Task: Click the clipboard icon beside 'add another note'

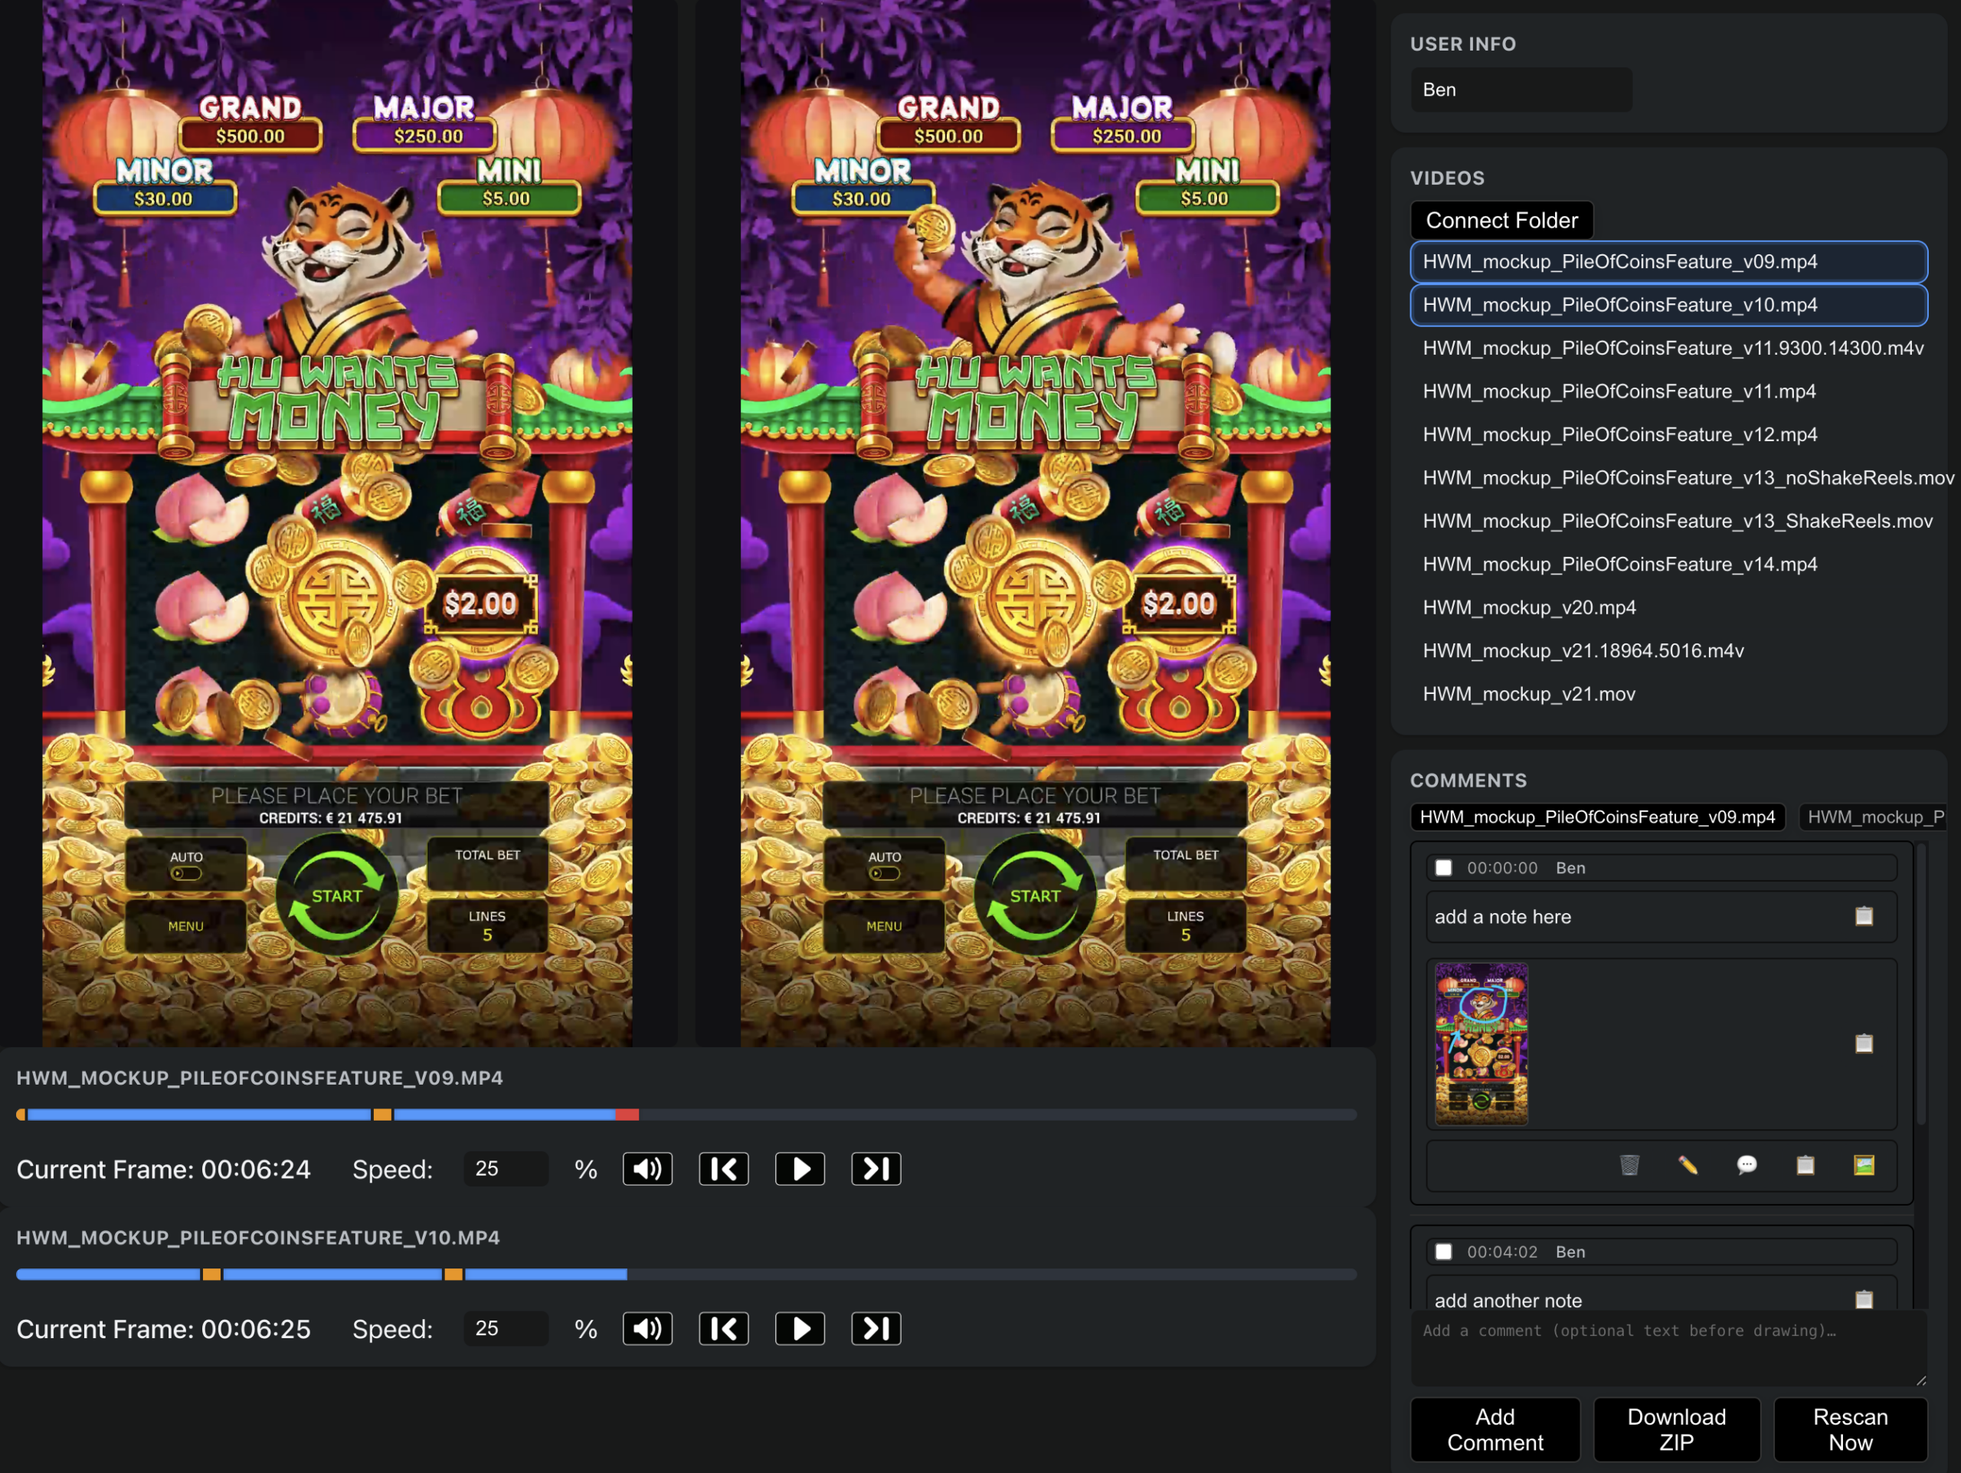Action: click(1864, 1299)
